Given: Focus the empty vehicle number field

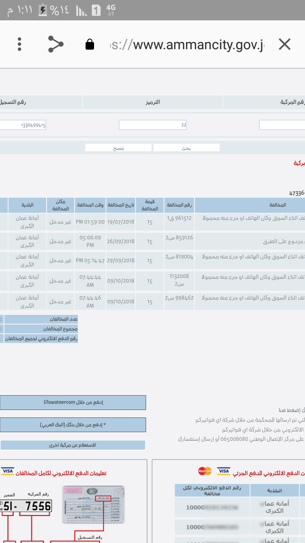Looking at the screenshot, I should coord(282,125).
